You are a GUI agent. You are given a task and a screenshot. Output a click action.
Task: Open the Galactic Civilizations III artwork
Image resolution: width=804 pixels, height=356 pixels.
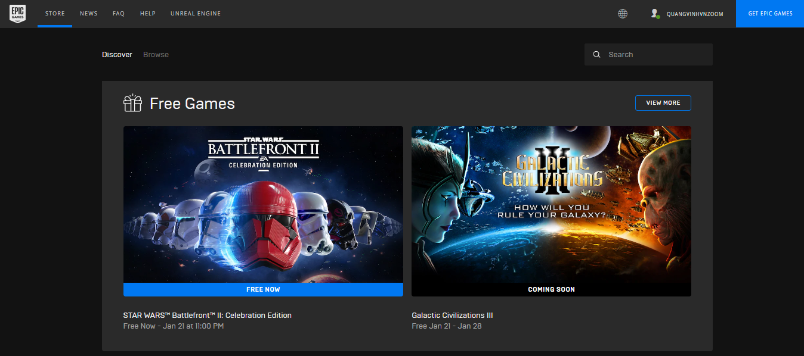(551, 204)
